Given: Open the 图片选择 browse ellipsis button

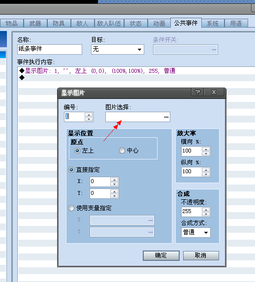Looking at the screenshot, I should click(x=166, y=117).
